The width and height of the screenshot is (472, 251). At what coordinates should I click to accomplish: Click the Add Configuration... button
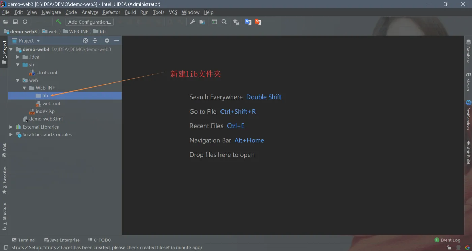point(89,22)
